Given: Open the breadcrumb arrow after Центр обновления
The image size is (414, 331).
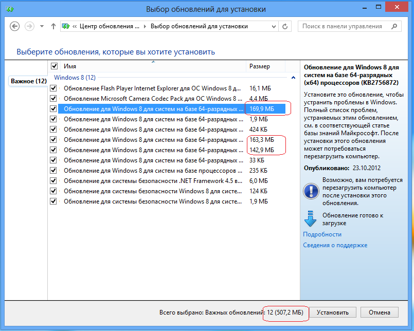Looking at the screenshot, I should coord(145,26).
